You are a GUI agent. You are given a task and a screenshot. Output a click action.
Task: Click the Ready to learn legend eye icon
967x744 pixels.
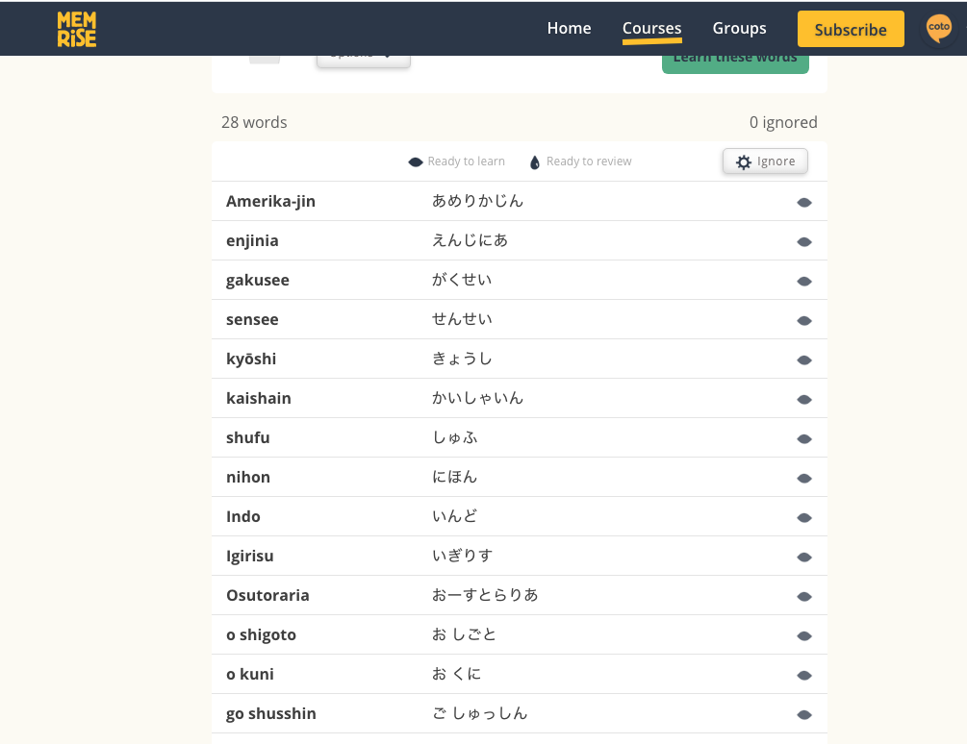pos(416,162)
